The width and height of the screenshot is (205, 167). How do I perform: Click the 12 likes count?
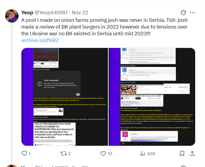[110, 154]
